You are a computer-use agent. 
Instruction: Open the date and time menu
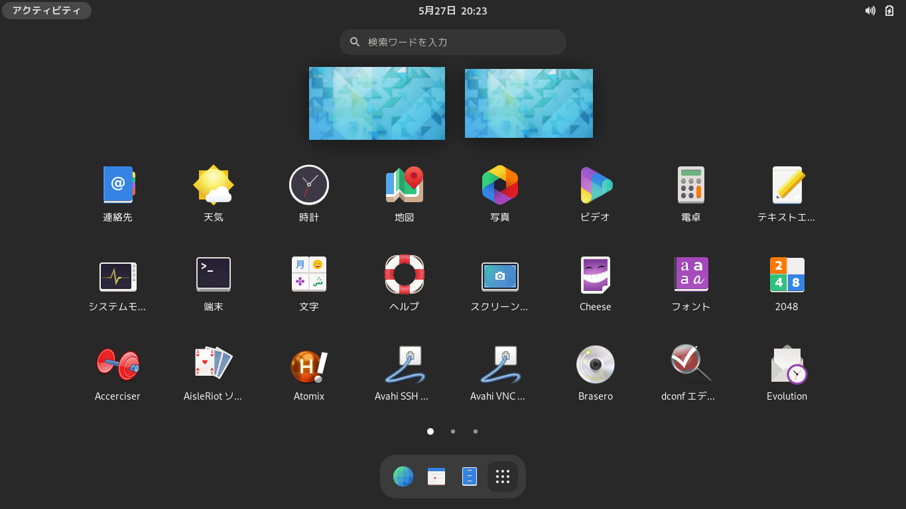pos(453,11)
